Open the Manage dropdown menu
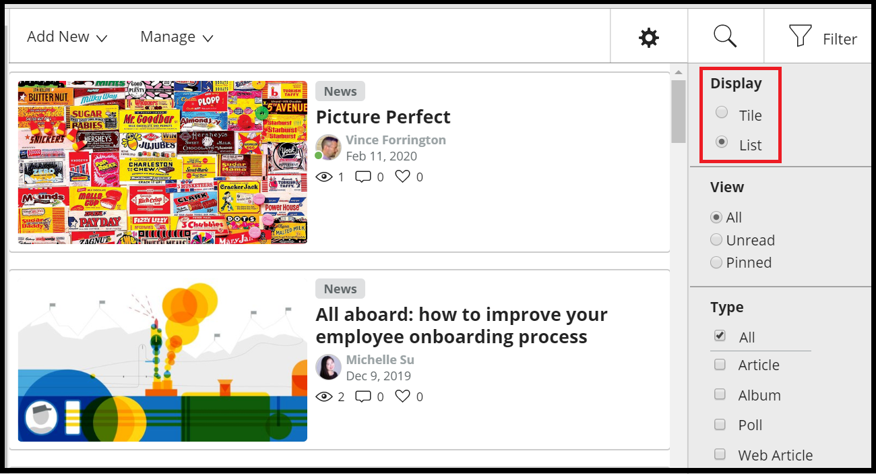This screenshot has width=876, height=474. [x=177, y=37]
